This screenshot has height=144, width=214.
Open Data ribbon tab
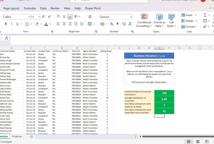coord(43,8)
